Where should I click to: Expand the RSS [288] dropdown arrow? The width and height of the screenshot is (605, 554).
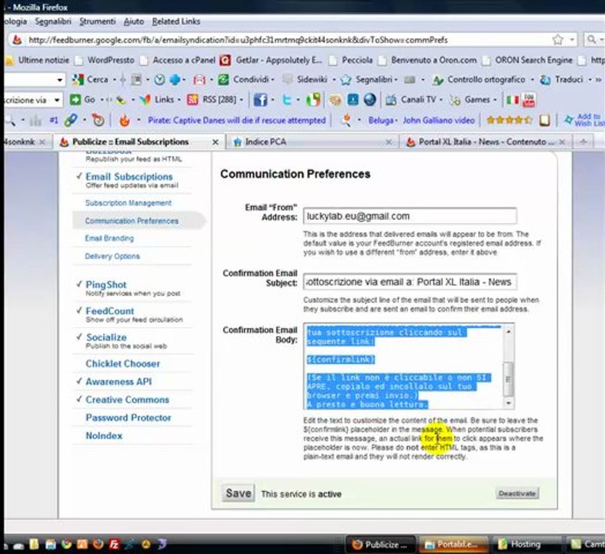click(x=242, y=100)
